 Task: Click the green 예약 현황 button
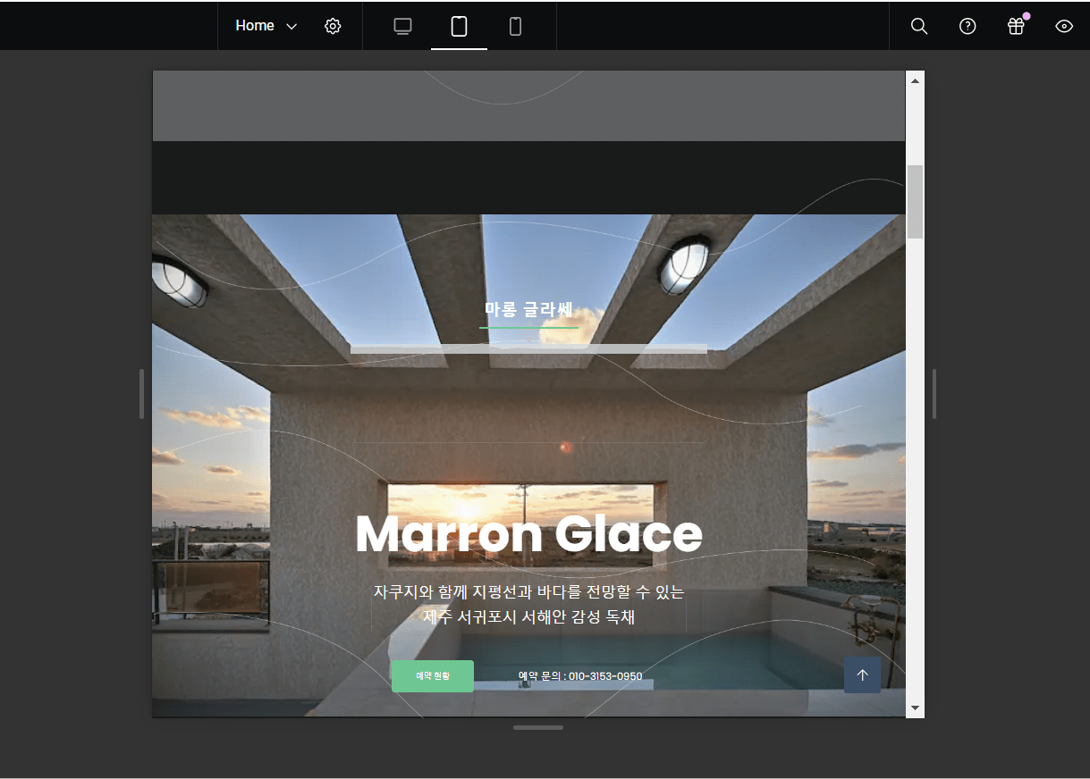(433, 676)
